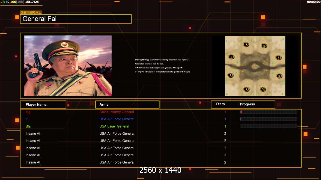Click the loading progress bar for Bla

[x=269, y=126]
